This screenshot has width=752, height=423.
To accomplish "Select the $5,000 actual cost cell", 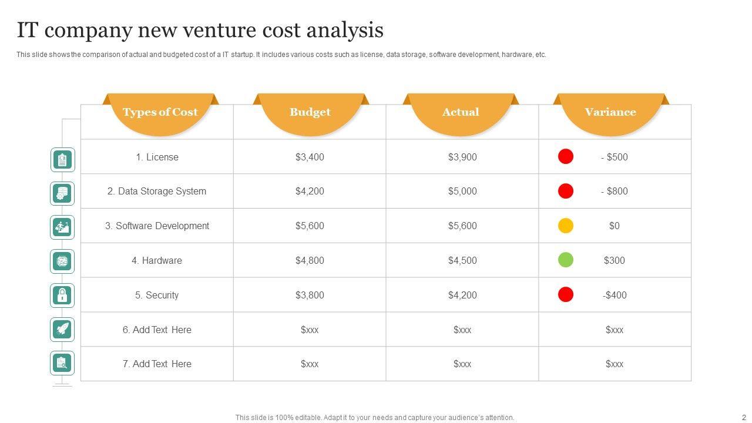I will (462, 191).
